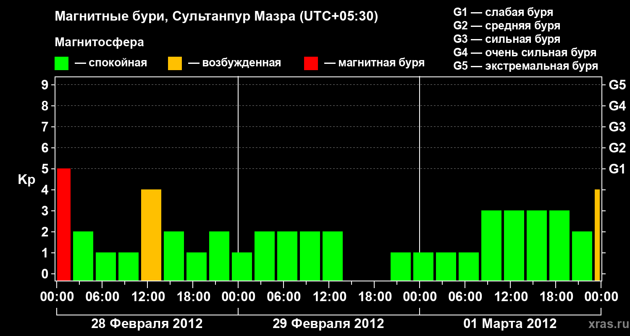Screen dimensions: 630x336
Task: Select the Kp 1 bar spanning midnight into 29 February
Action: pos(242,267)
